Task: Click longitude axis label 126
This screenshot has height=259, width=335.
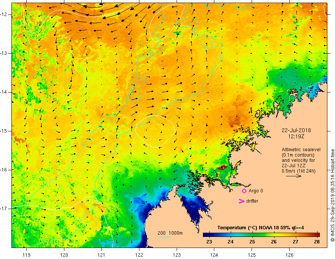Action: click(x=289, y=255)
